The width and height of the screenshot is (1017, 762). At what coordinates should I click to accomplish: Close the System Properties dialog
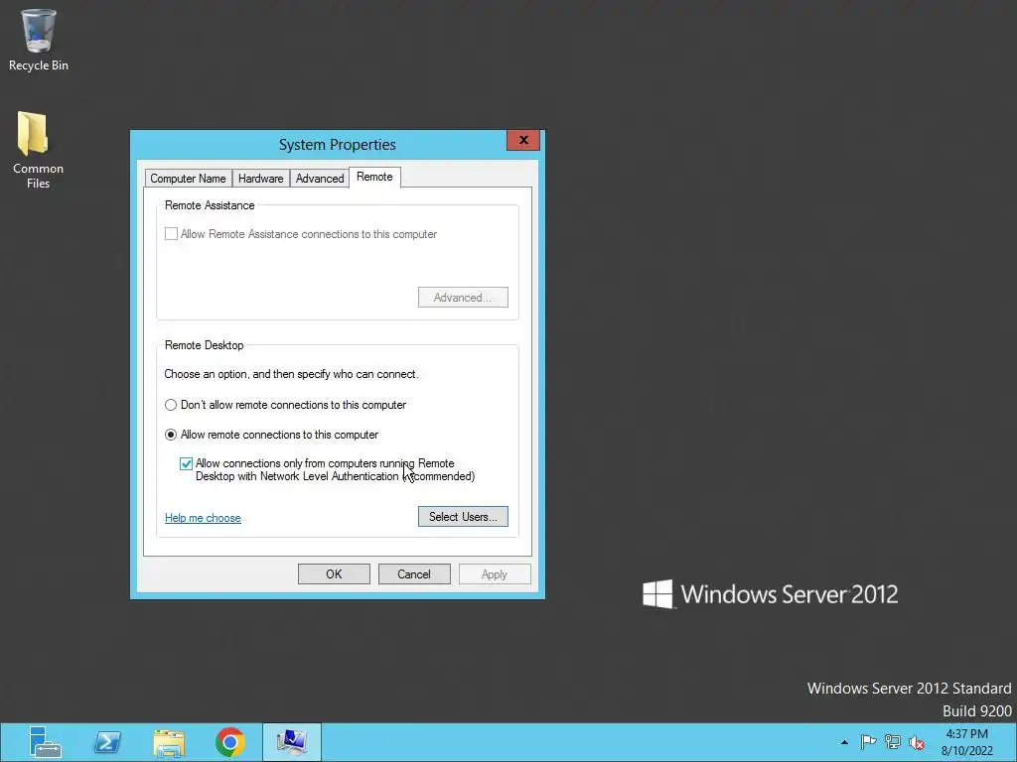point(523,140)
